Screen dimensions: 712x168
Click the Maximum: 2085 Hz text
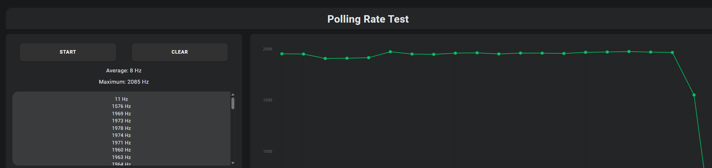pos(124,82)
